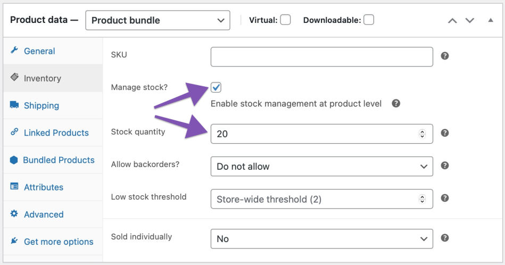Open the Product bundle type dropdown

click(x=158, y=20)
